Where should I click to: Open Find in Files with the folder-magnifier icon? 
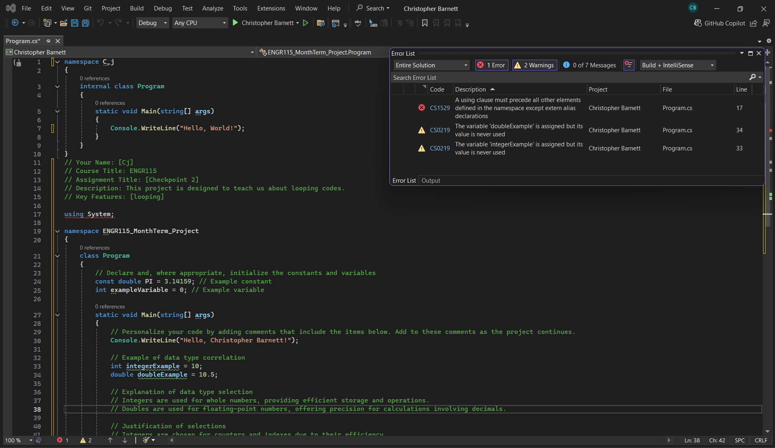tap(320, 23)
